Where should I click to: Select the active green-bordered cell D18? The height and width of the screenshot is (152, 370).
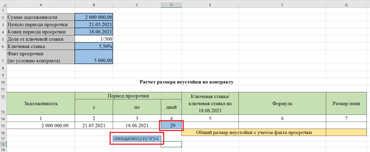pyautogui.click(x=171, y=144)
